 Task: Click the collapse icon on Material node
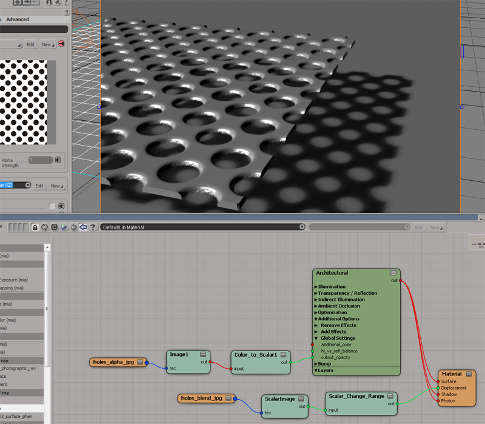click(x=469, y=374)
